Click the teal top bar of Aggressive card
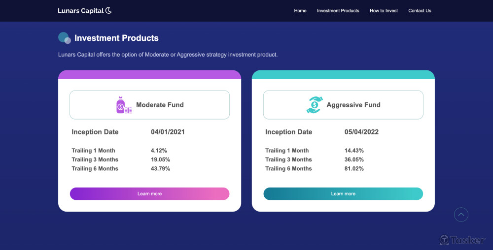 343,75
